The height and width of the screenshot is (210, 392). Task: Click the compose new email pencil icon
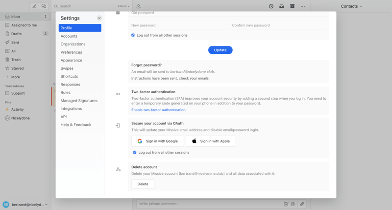34,6
